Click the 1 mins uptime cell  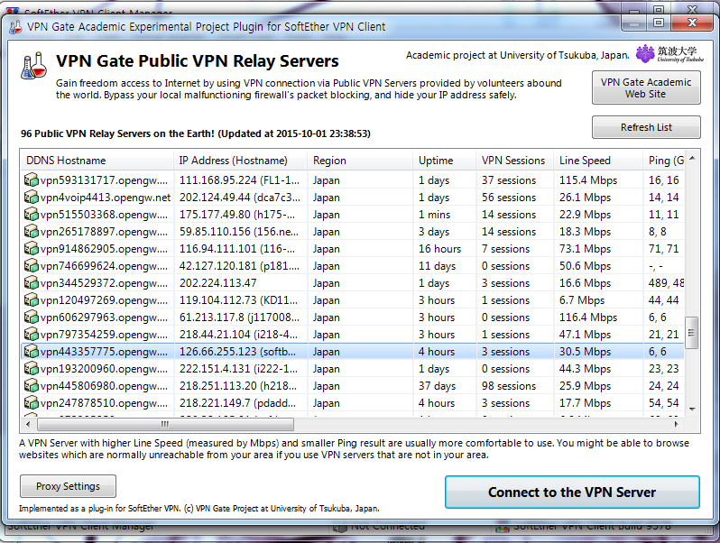point(434,215)
